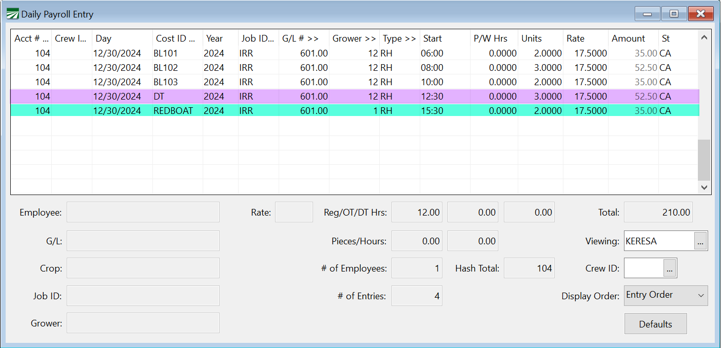Click the Daily Payroll Entry app icon
The width and height of the screenshot is (723, 348).
12,14
